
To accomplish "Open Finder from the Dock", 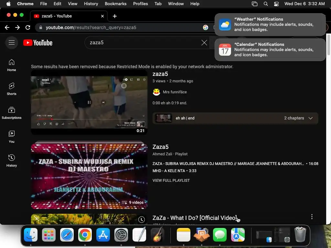I will [x=31, y=234].
